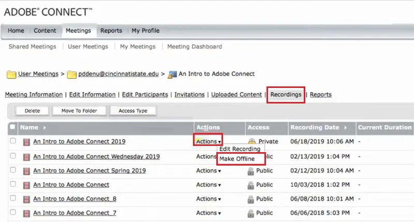Viewport: 414px width, 222px height.
Task: Click recording icon for Adobe Connect Wednesday 2019 row
Action: click(x=26, y=157)
